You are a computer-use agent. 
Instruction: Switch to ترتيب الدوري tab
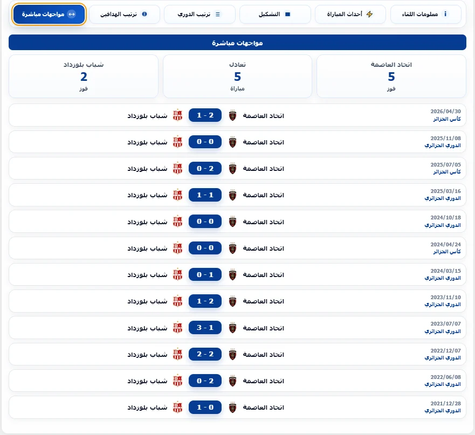tap(199, 14)
